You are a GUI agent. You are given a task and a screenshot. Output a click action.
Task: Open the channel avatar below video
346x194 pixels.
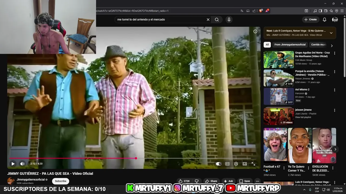11,181
